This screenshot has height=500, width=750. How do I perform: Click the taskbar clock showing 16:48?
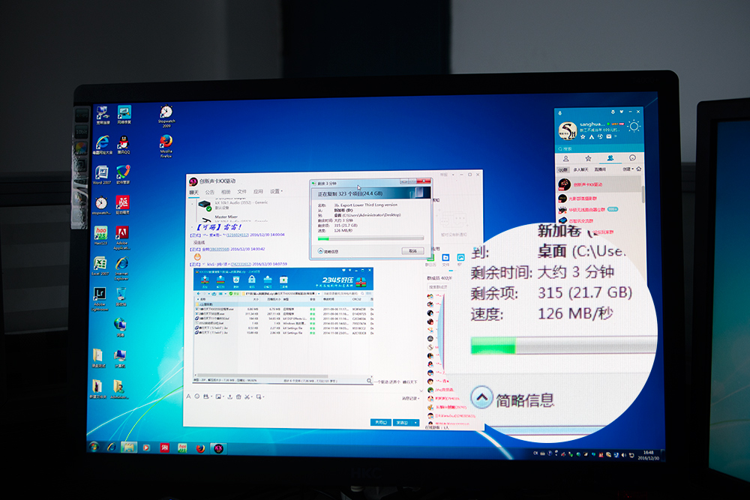648,455
